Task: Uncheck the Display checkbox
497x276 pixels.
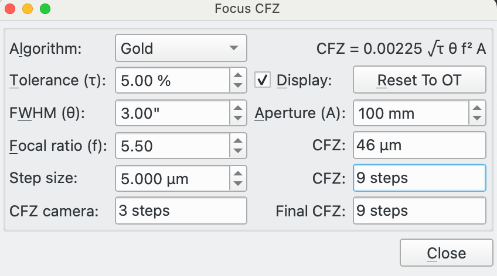Action: point(263,80)
